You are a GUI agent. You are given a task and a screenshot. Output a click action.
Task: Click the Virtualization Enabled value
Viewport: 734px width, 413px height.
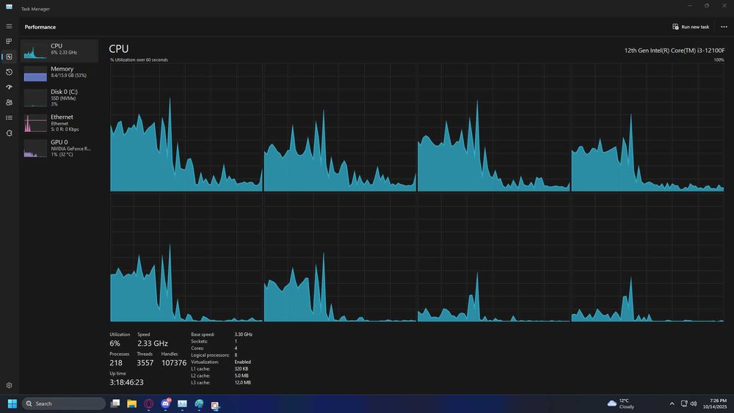(x=242, y=362)
